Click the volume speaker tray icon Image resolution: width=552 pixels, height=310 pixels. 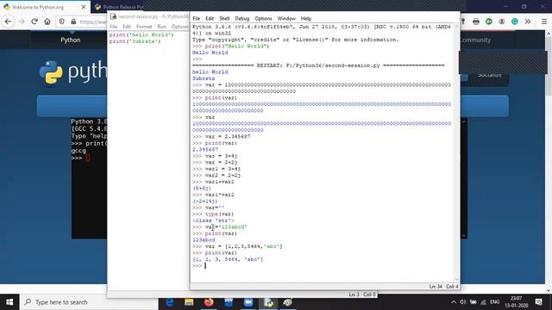tap(463, 302)
